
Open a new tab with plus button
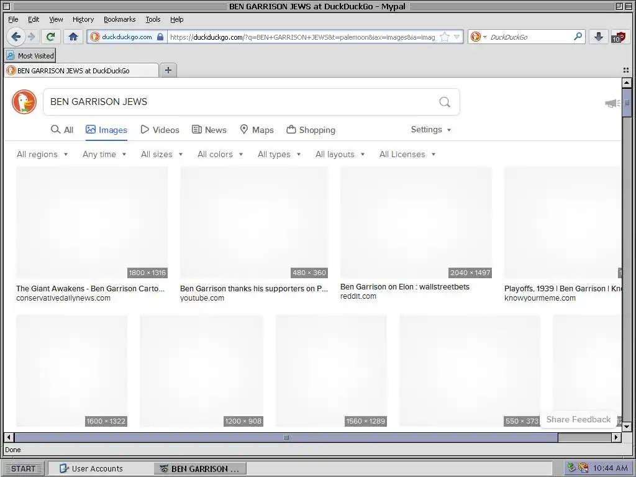(x=168, y=70)
